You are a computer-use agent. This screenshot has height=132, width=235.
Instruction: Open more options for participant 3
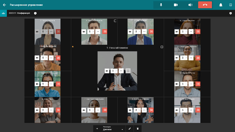coord(98,32)
